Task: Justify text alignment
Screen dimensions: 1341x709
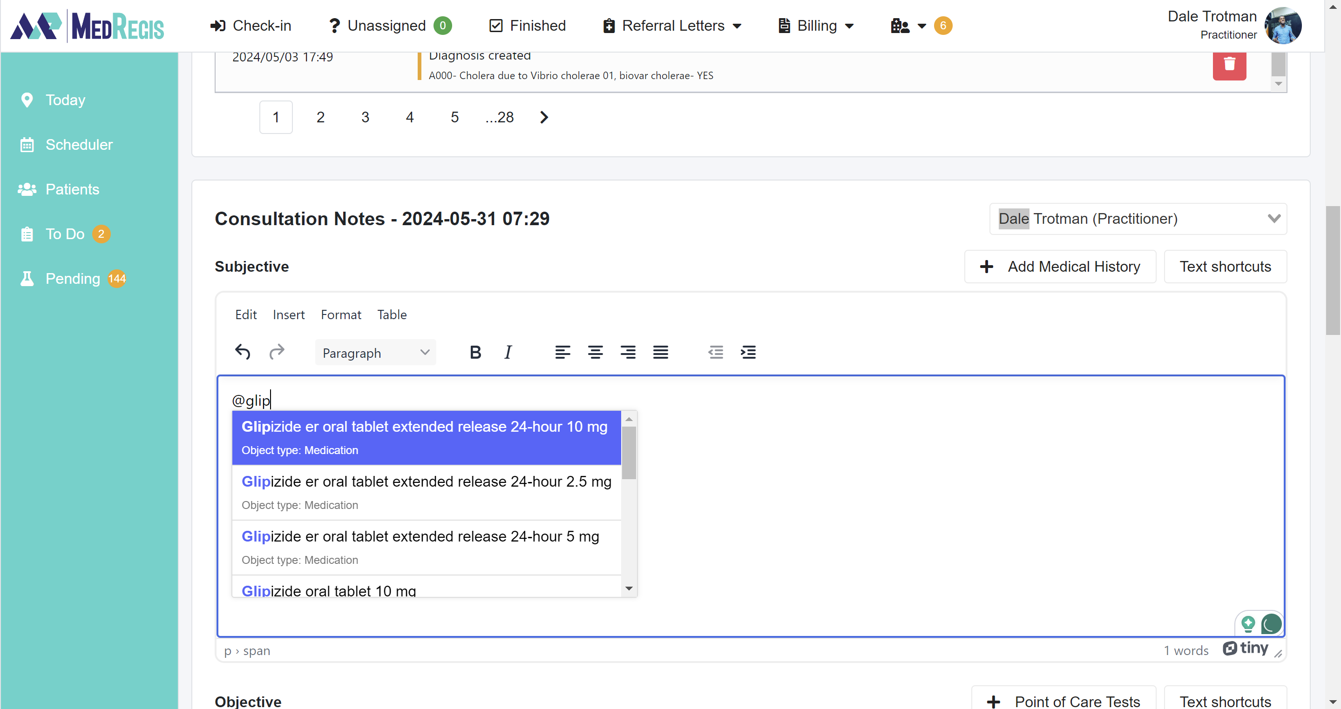Action: pyautogui.click(x=660, y=352)
